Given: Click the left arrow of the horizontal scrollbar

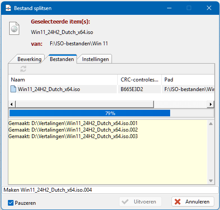Looking at the screenshot, I should 11,104.
